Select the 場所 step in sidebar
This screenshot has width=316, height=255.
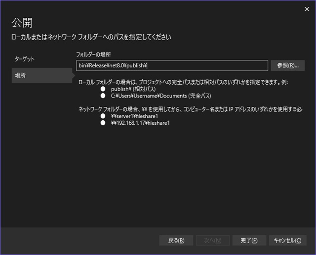(42, 75)
